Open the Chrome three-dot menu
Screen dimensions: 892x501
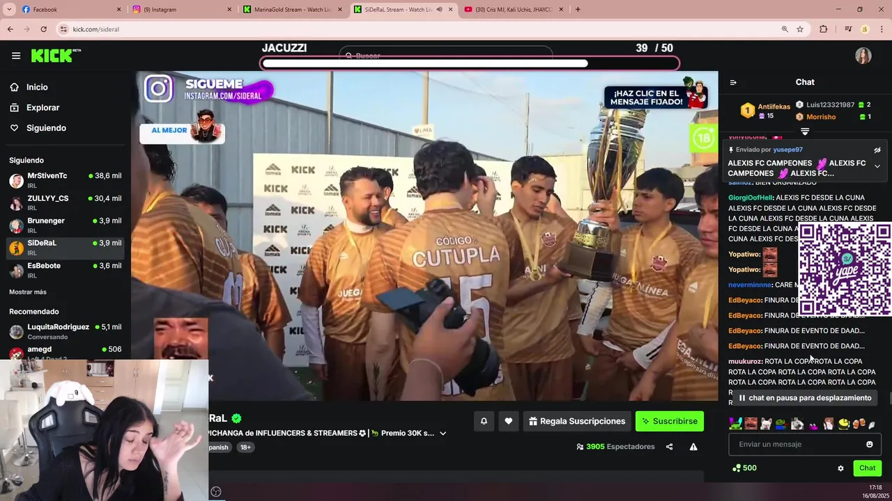pos(882,29)
